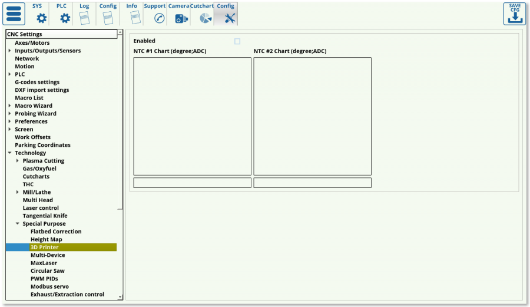530x307 pixels.
Task: Expand the Inputs/Outputs/Sensors tree node
Action: click(9, 51)
